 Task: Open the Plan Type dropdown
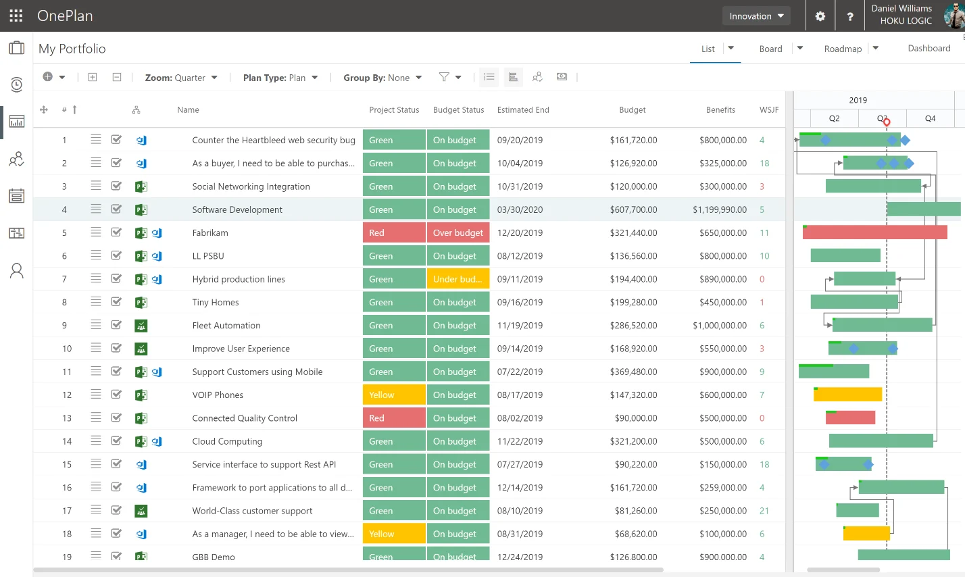(x=280, y=78)
